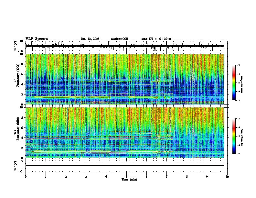Image resolution: width=256 pixels, height=198 pixels.
Task: Click inside the ch.2 spectrogram panel
Action: click(x=125, y=133)
